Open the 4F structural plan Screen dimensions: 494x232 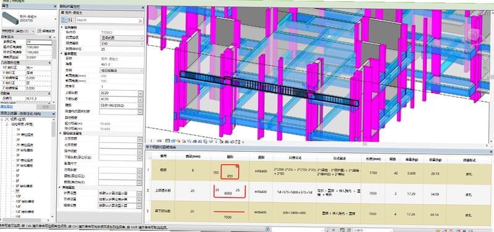(x=18, y=170)
